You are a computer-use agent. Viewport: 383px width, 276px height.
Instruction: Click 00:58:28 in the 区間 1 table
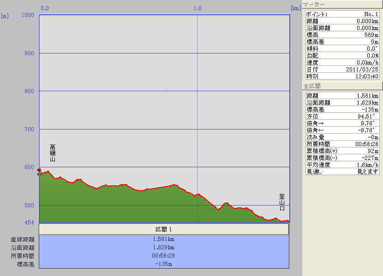tap(163, 256)
